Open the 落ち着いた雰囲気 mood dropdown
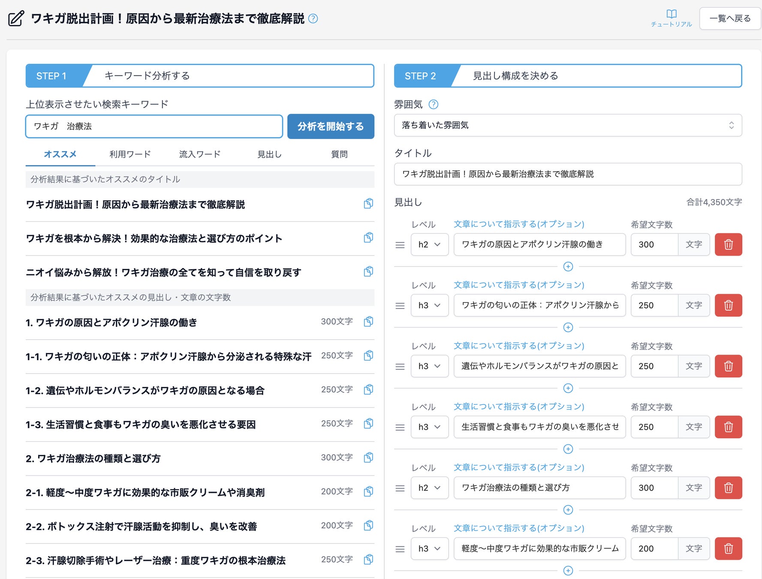Viewport: 762px width, 579px height. 567,125
